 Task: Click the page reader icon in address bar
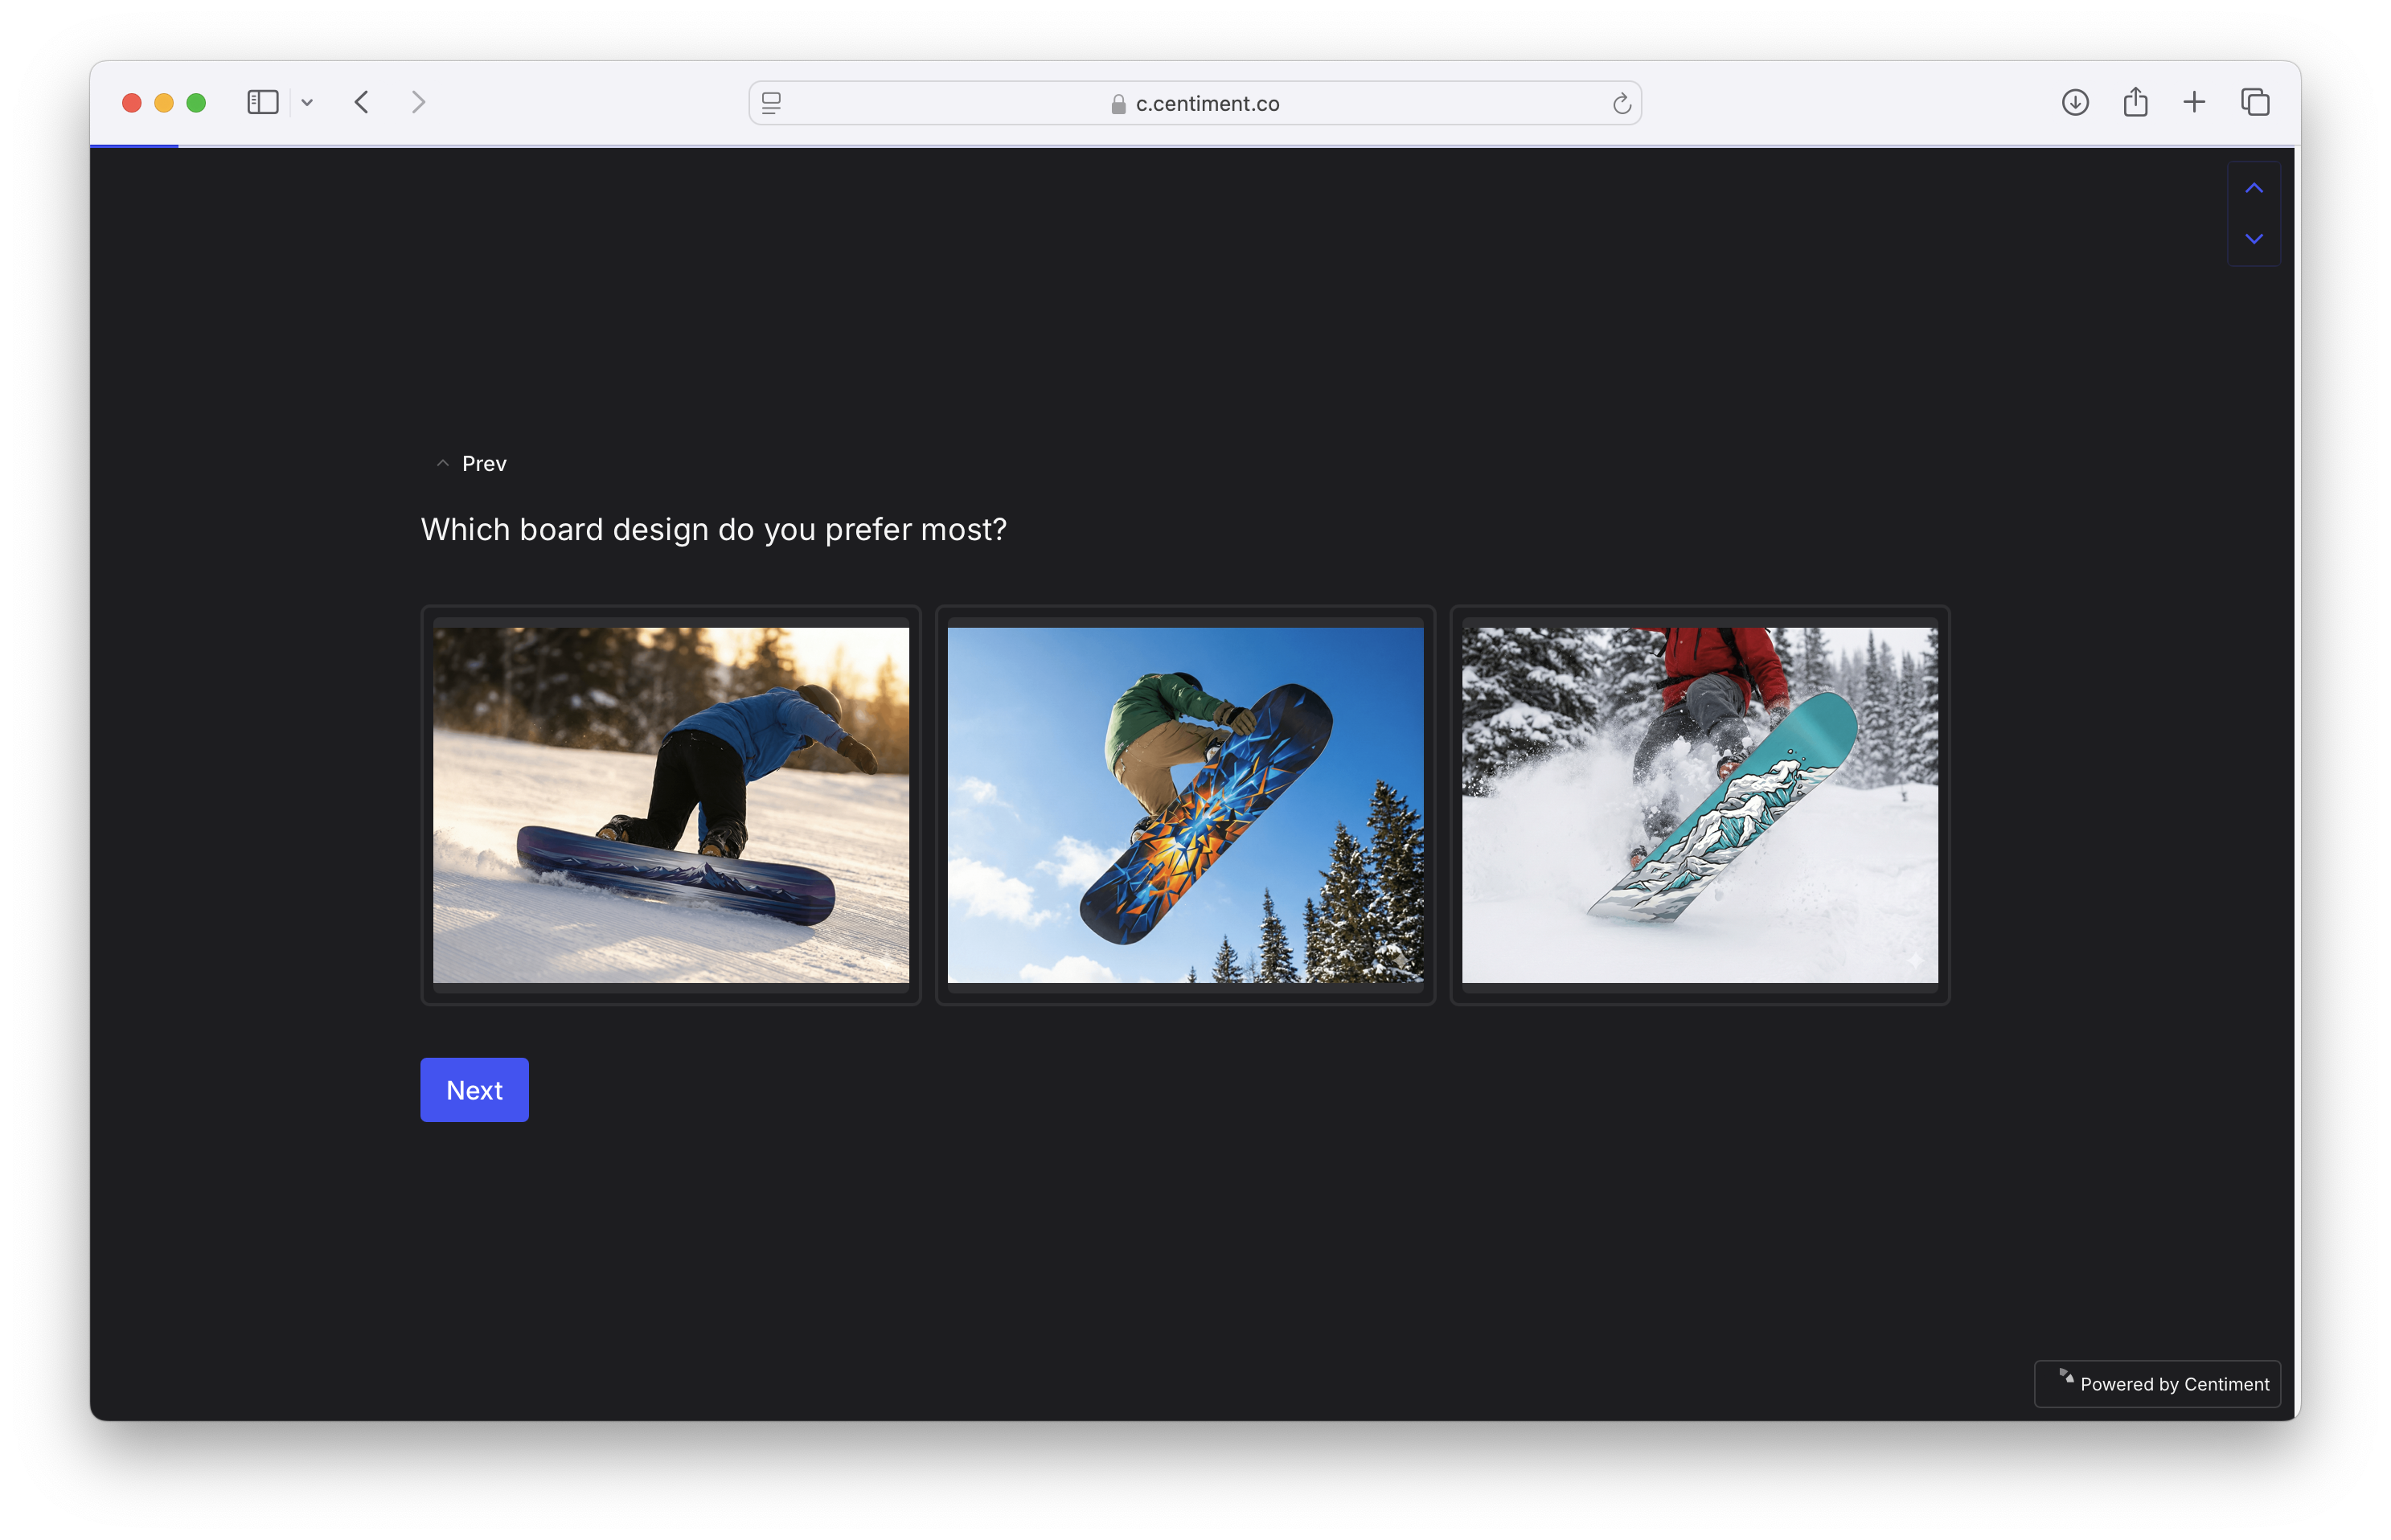pyautogui.click(x=771, y=103)
